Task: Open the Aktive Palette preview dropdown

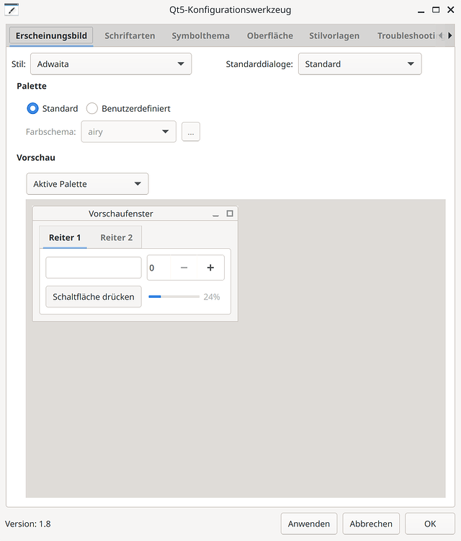Action: tap(87, 184)
